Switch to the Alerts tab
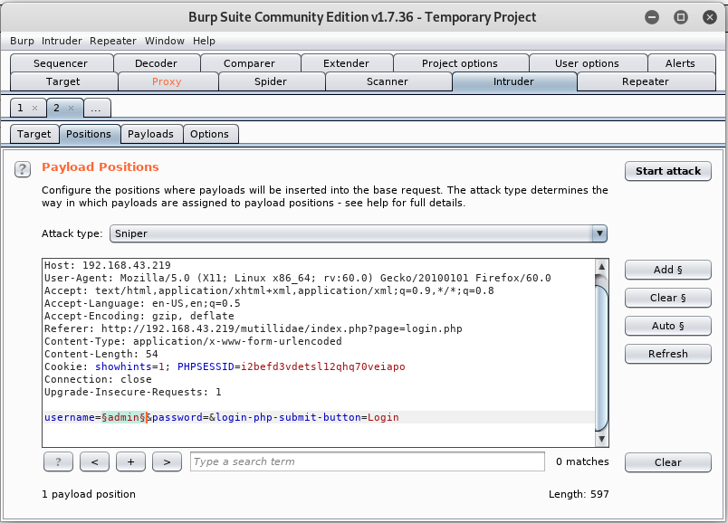 [680, 63]
